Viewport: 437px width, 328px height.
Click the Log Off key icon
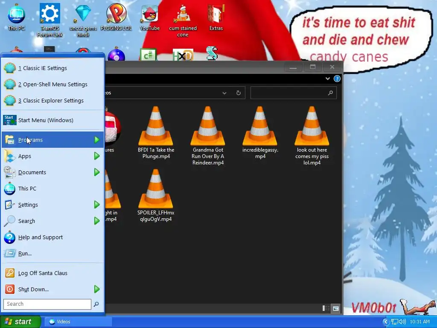point(9,273)
